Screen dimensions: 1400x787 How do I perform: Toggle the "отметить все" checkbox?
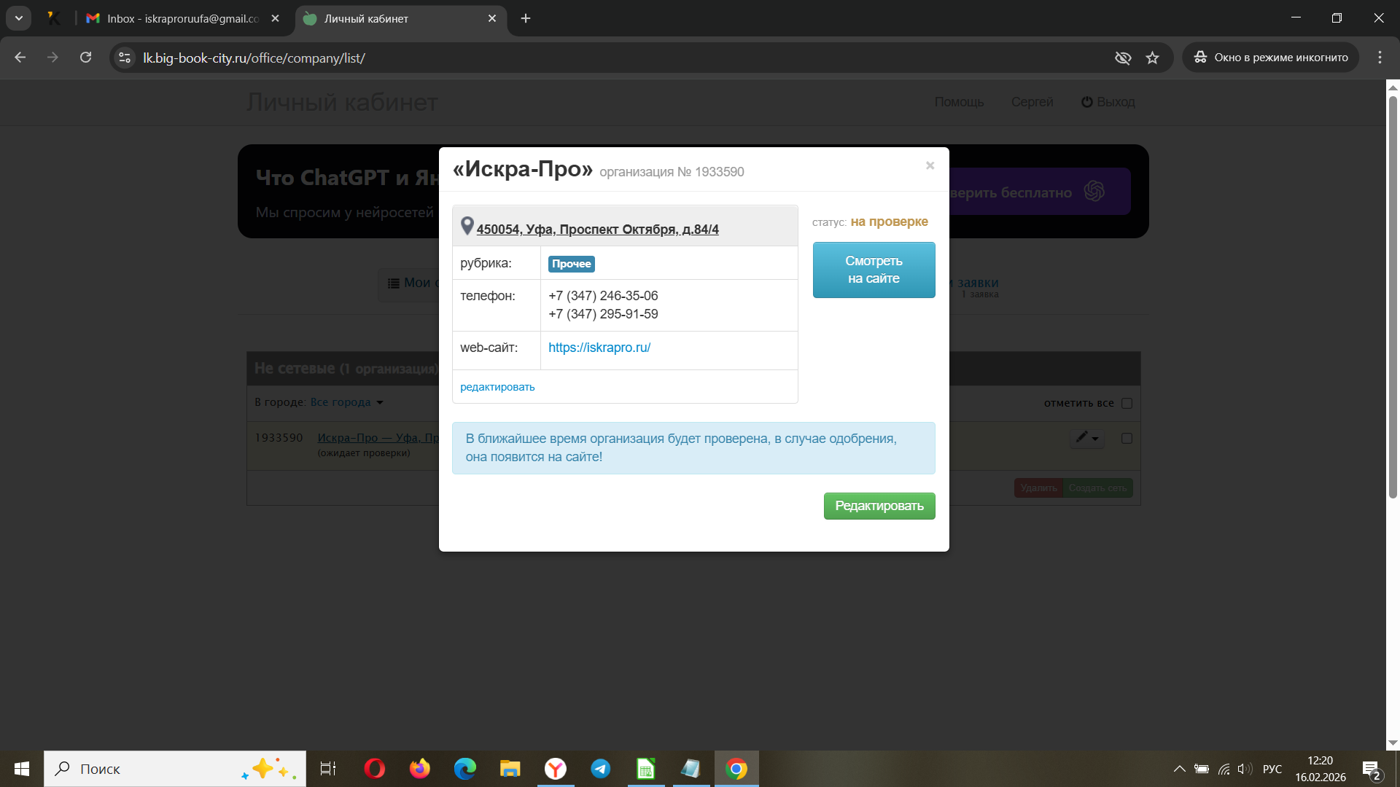1127,403
